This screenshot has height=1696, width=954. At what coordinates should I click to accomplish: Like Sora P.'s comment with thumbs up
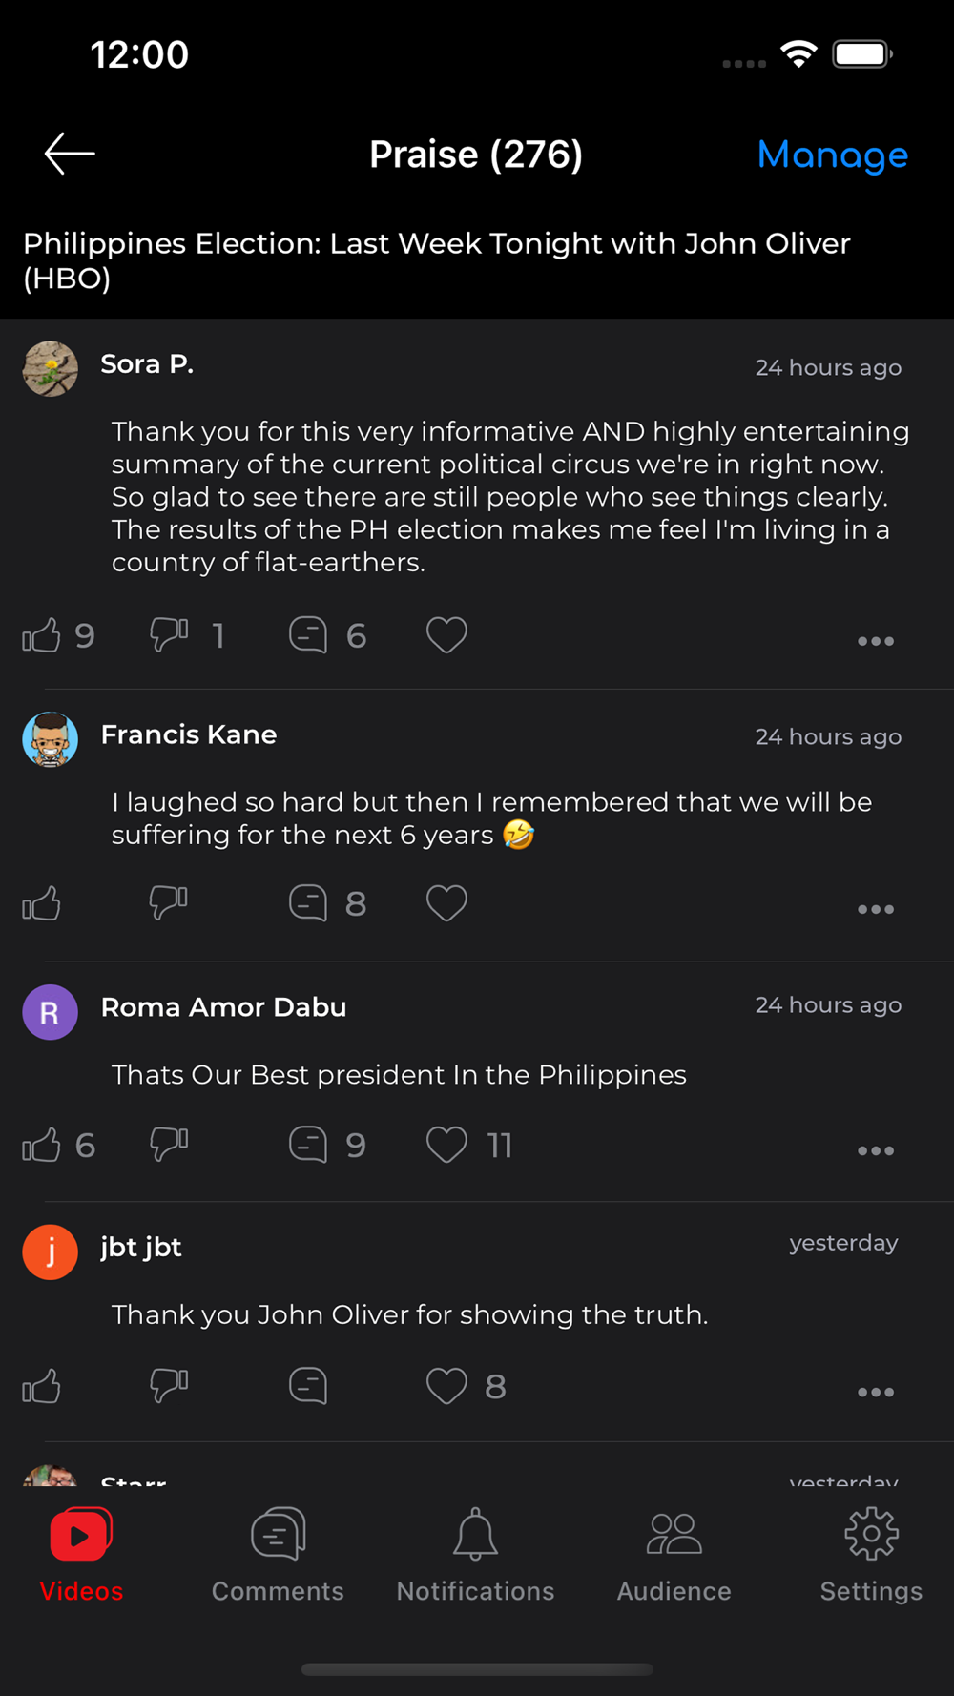pos(42,635)
